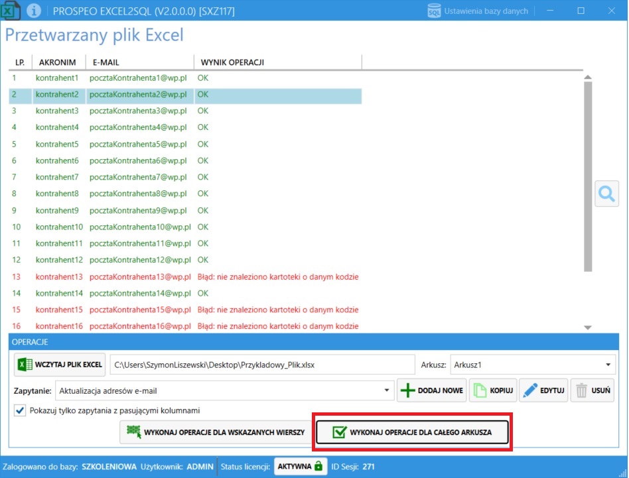Image resolution: width=629 pixels, height=478 pixels.
Task: Click the SQL database icon in title bar
Action: click(x=434, y=11)
